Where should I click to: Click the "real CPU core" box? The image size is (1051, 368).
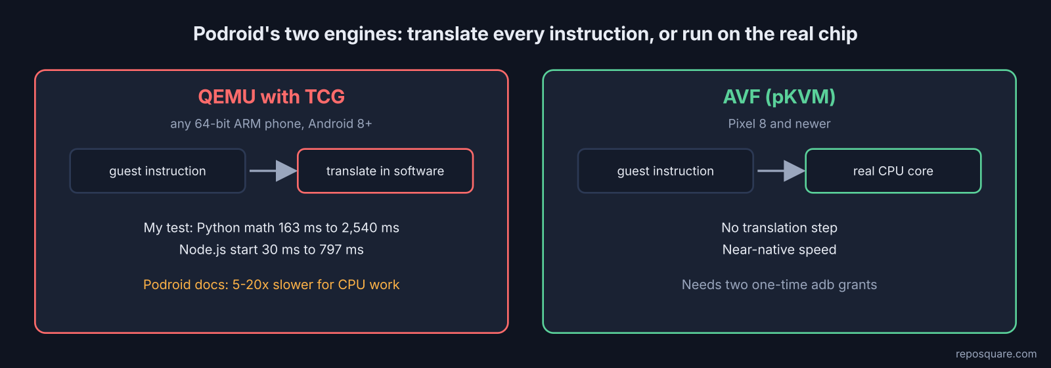point(893,171)
